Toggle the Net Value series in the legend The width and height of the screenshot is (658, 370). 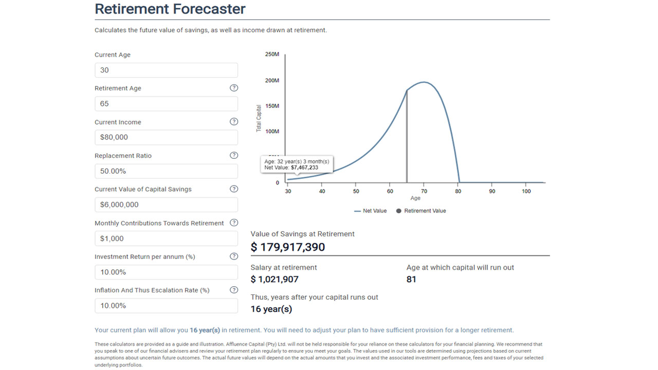pos(370,211)
